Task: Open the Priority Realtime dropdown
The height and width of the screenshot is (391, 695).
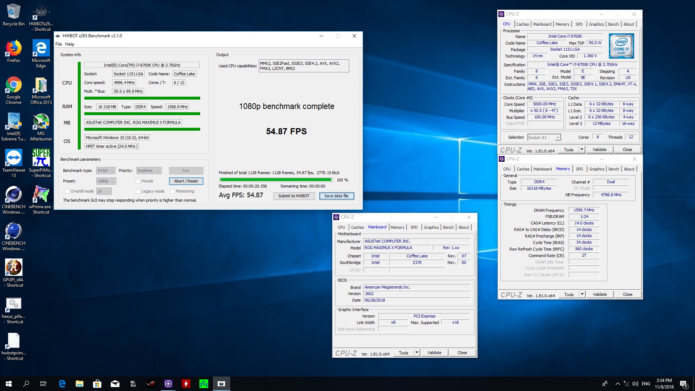Action: click(149, 171)
